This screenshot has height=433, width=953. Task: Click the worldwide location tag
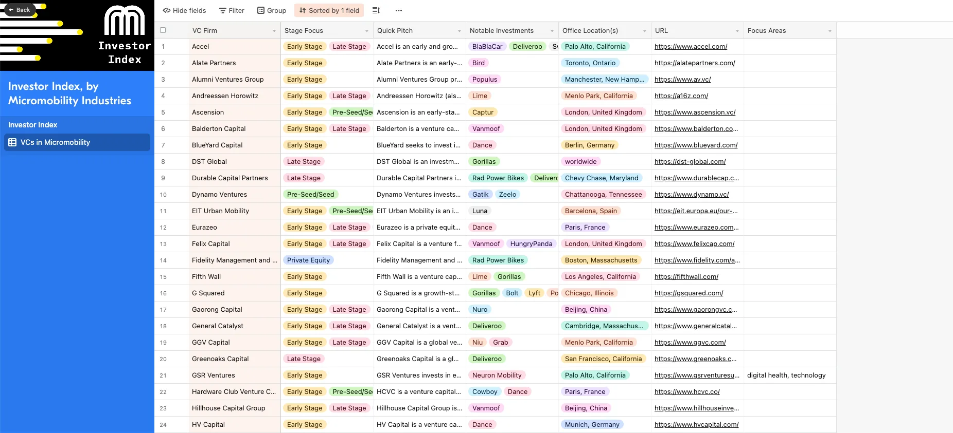coord(580,161)
